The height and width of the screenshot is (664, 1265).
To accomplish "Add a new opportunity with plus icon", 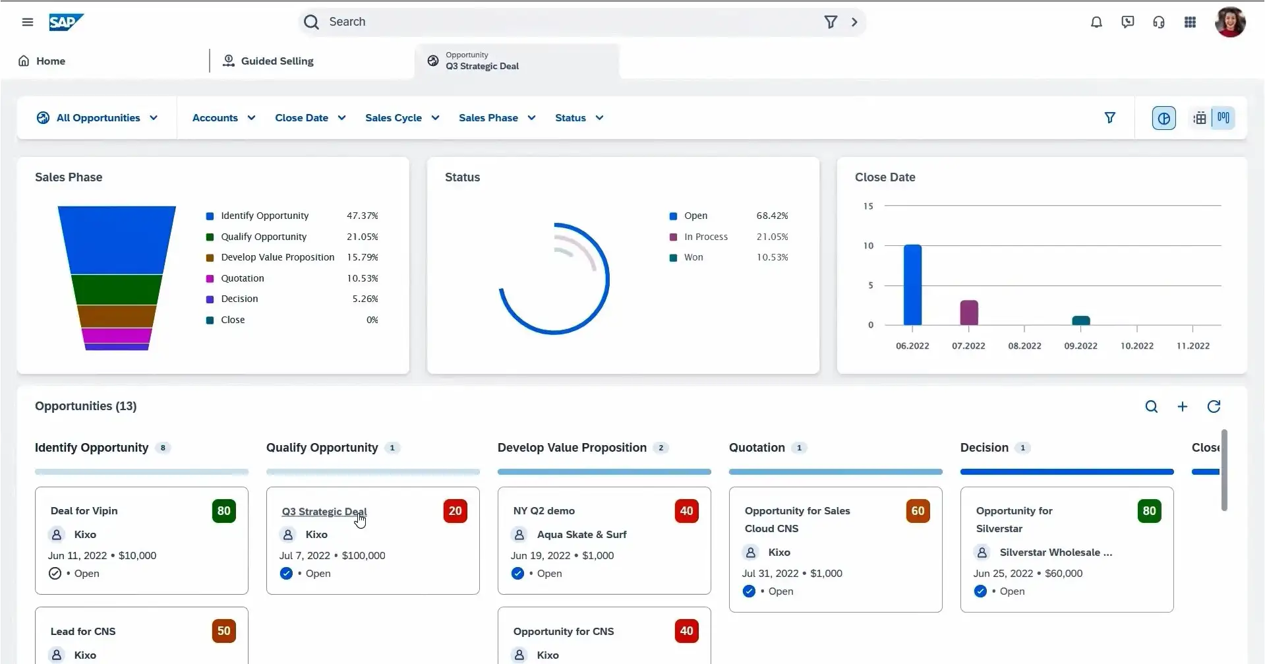I will coord(1182,406).
